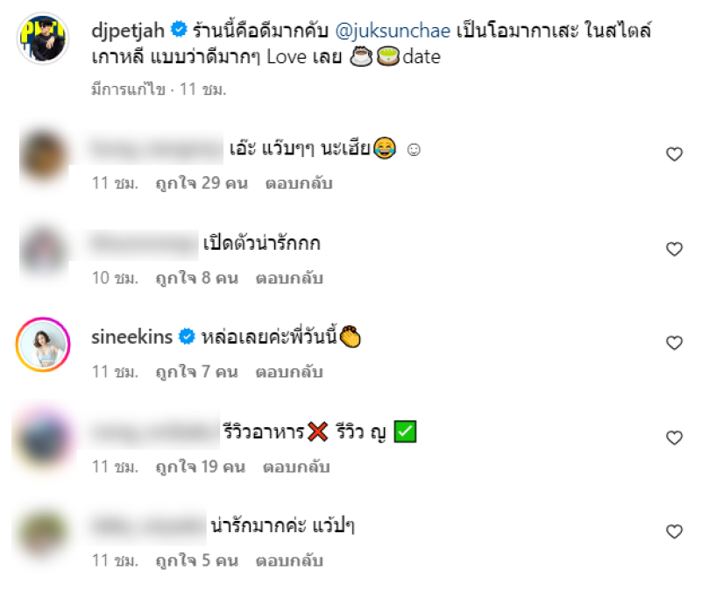
Task: Like the comment "เปิดตัวน่ารักกก"
Action: [674, 249]
